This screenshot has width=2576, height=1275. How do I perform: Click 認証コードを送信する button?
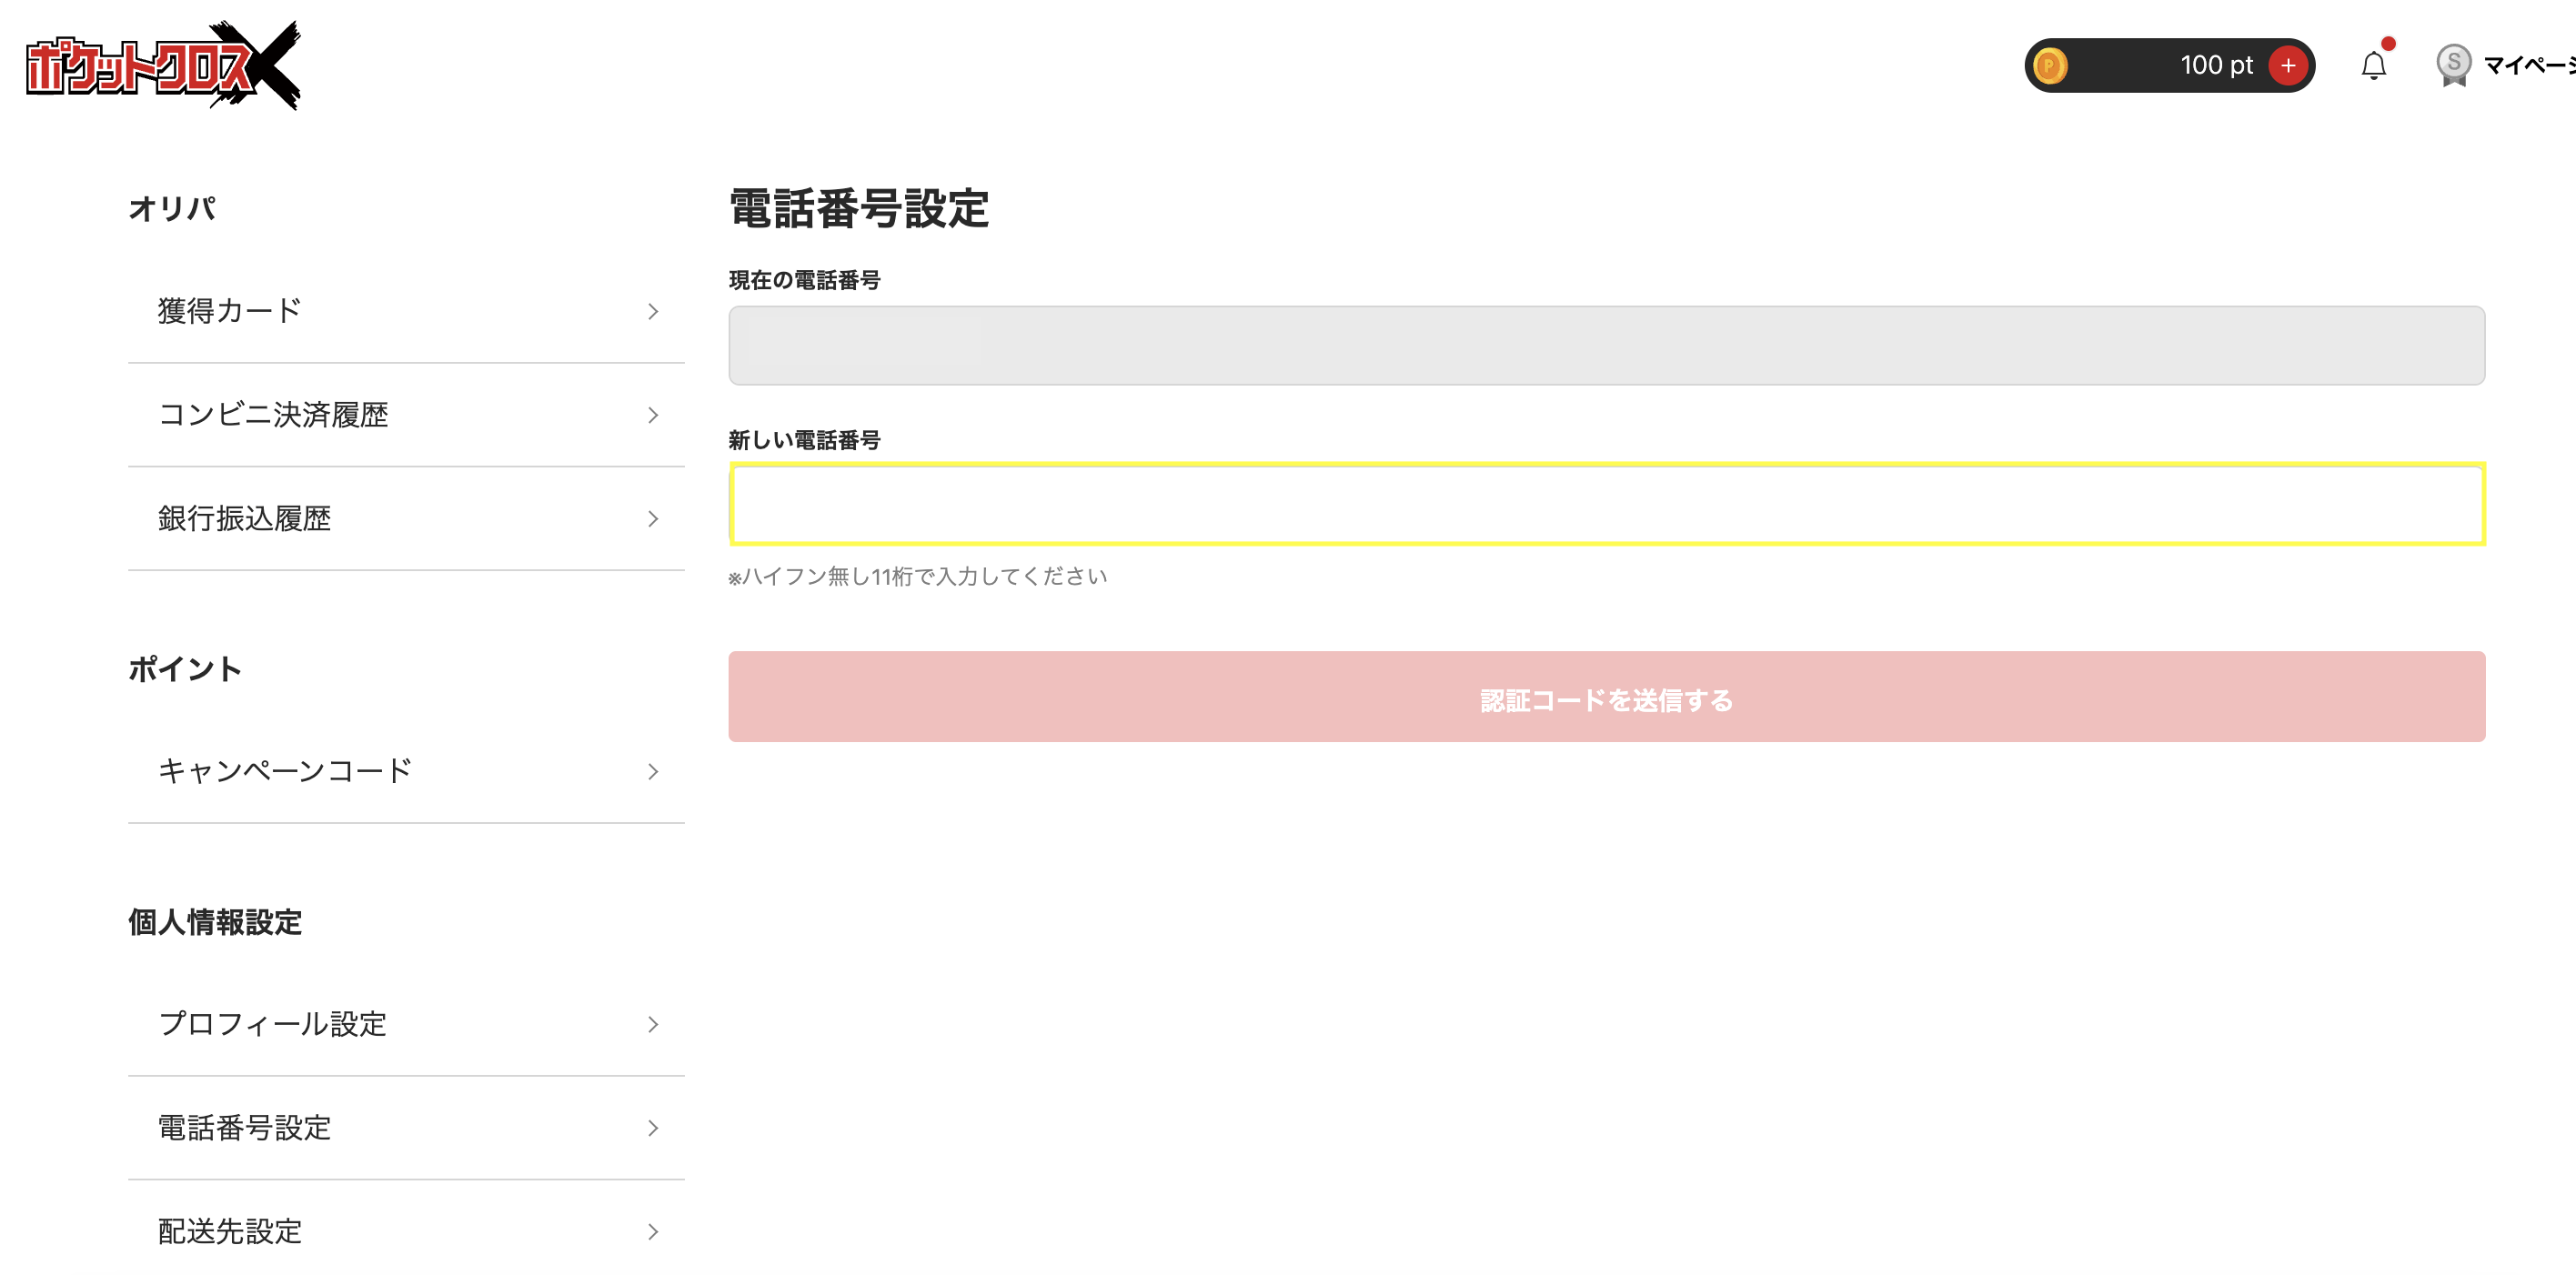tap(1606, 697)
